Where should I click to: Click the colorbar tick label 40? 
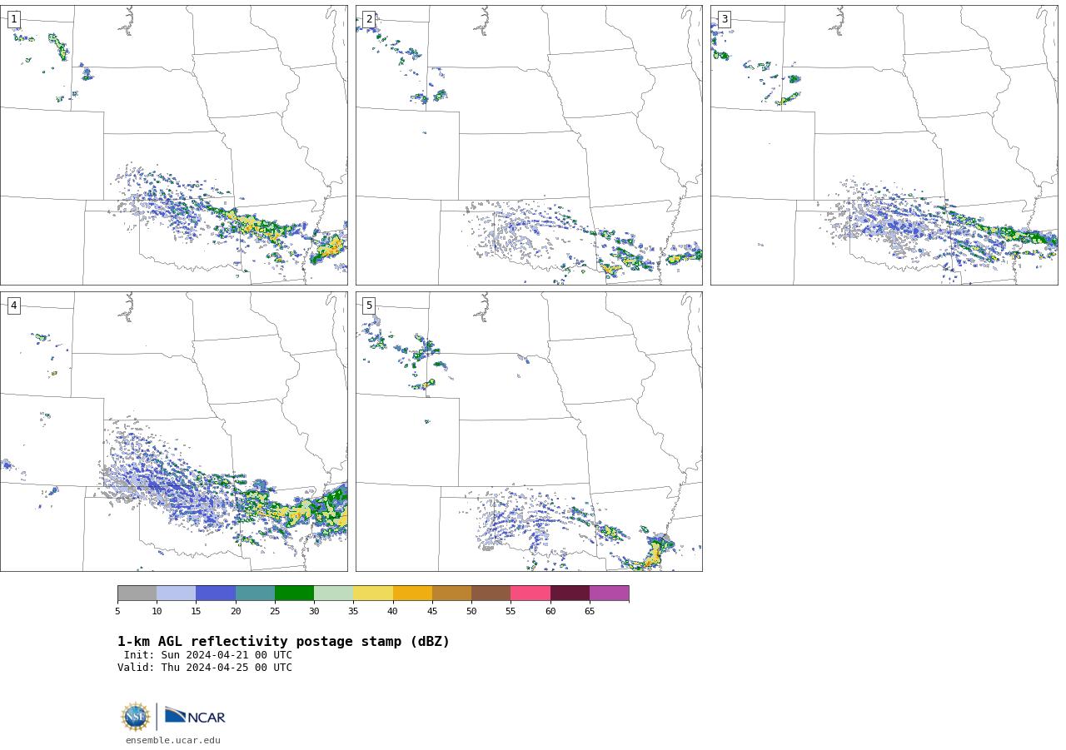[x=393, y=612]
